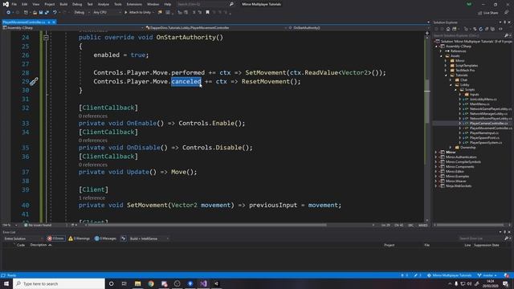Click the Visual Studio taskbar icon
The height and width of the screenshot is (289, 514).
[203, 283]
